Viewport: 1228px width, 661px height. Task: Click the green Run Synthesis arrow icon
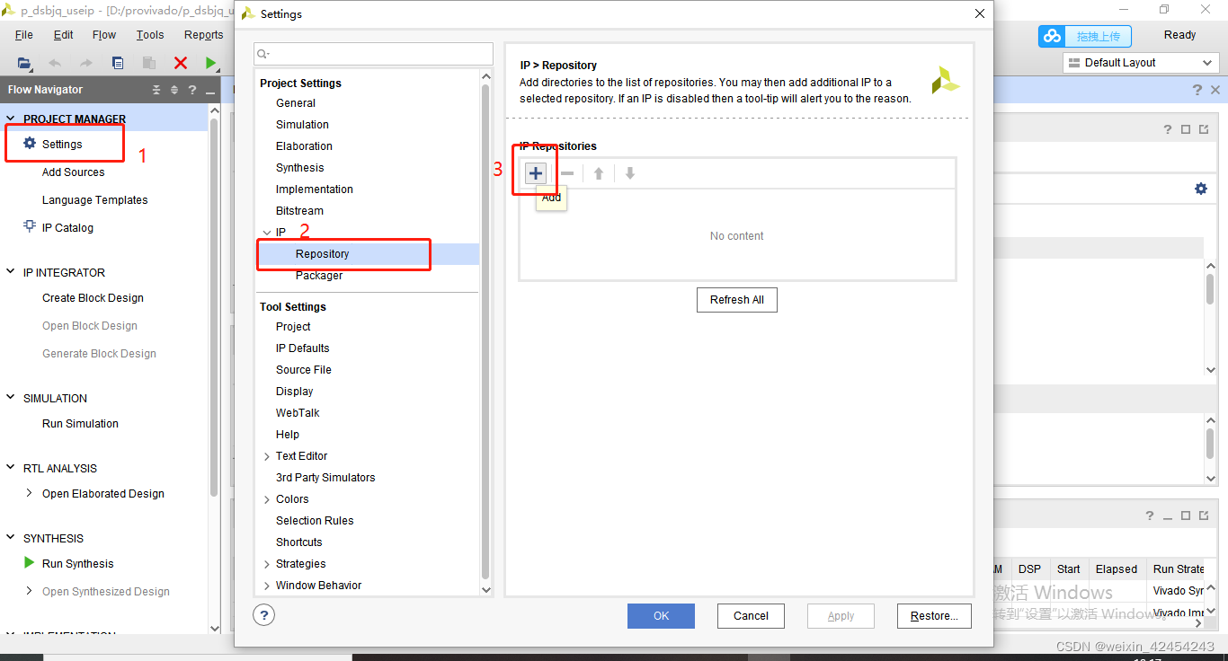pos(30,563)
